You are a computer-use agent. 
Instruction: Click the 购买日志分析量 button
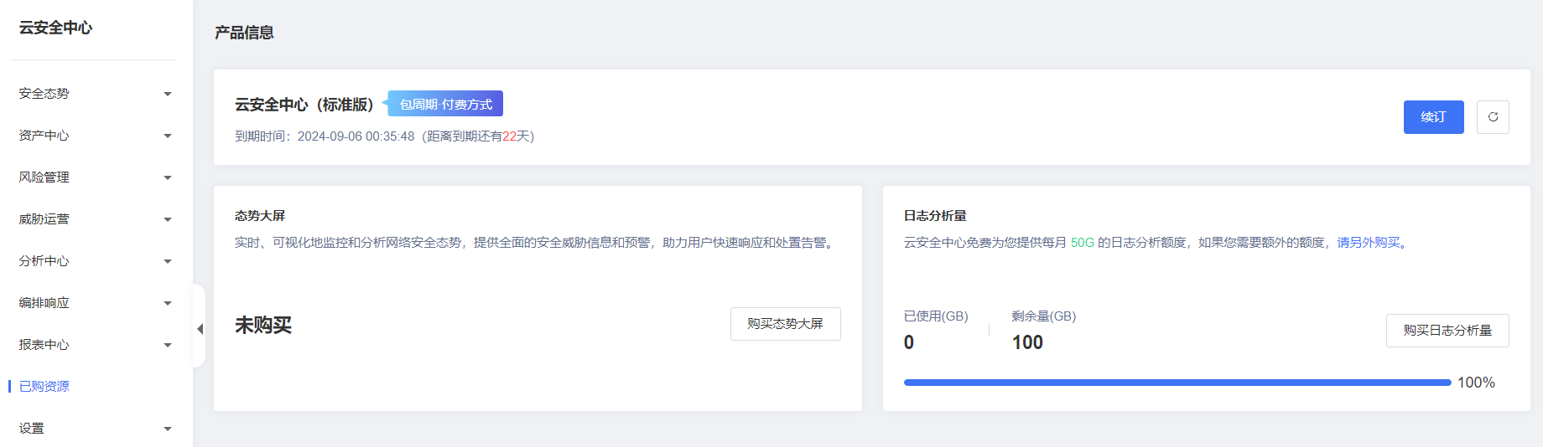[1447, 331]
